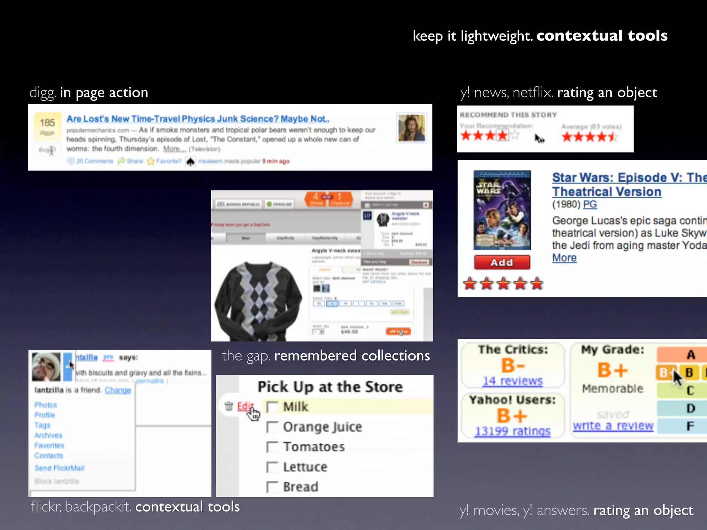Choose Archives in Flickr person menu
The image size is (707, 530).
(48, 435)
